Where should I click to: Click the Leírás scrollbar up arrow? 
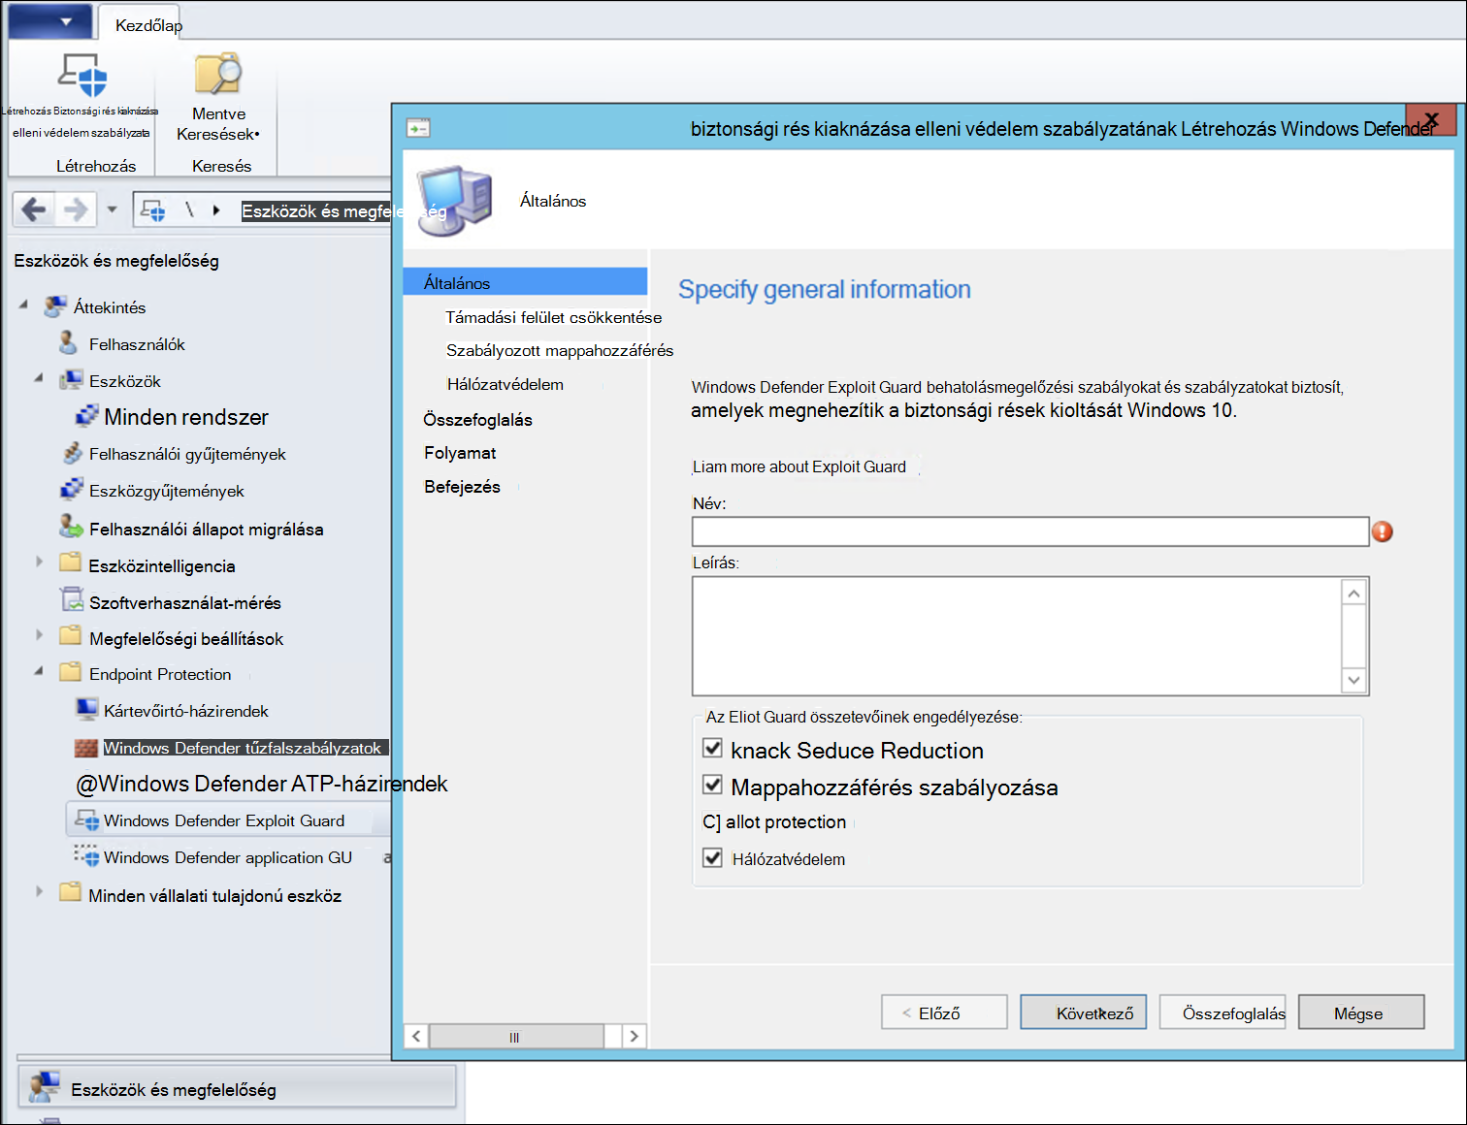pos(1353,593)
